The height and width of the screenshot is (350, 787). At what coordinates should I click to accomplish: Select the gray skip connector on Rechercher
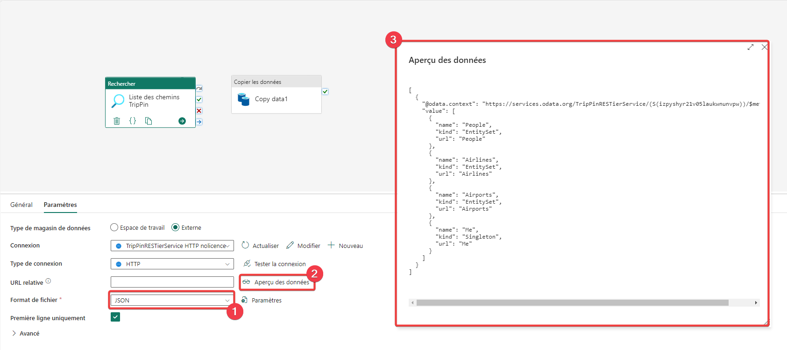tap(199, 88)
